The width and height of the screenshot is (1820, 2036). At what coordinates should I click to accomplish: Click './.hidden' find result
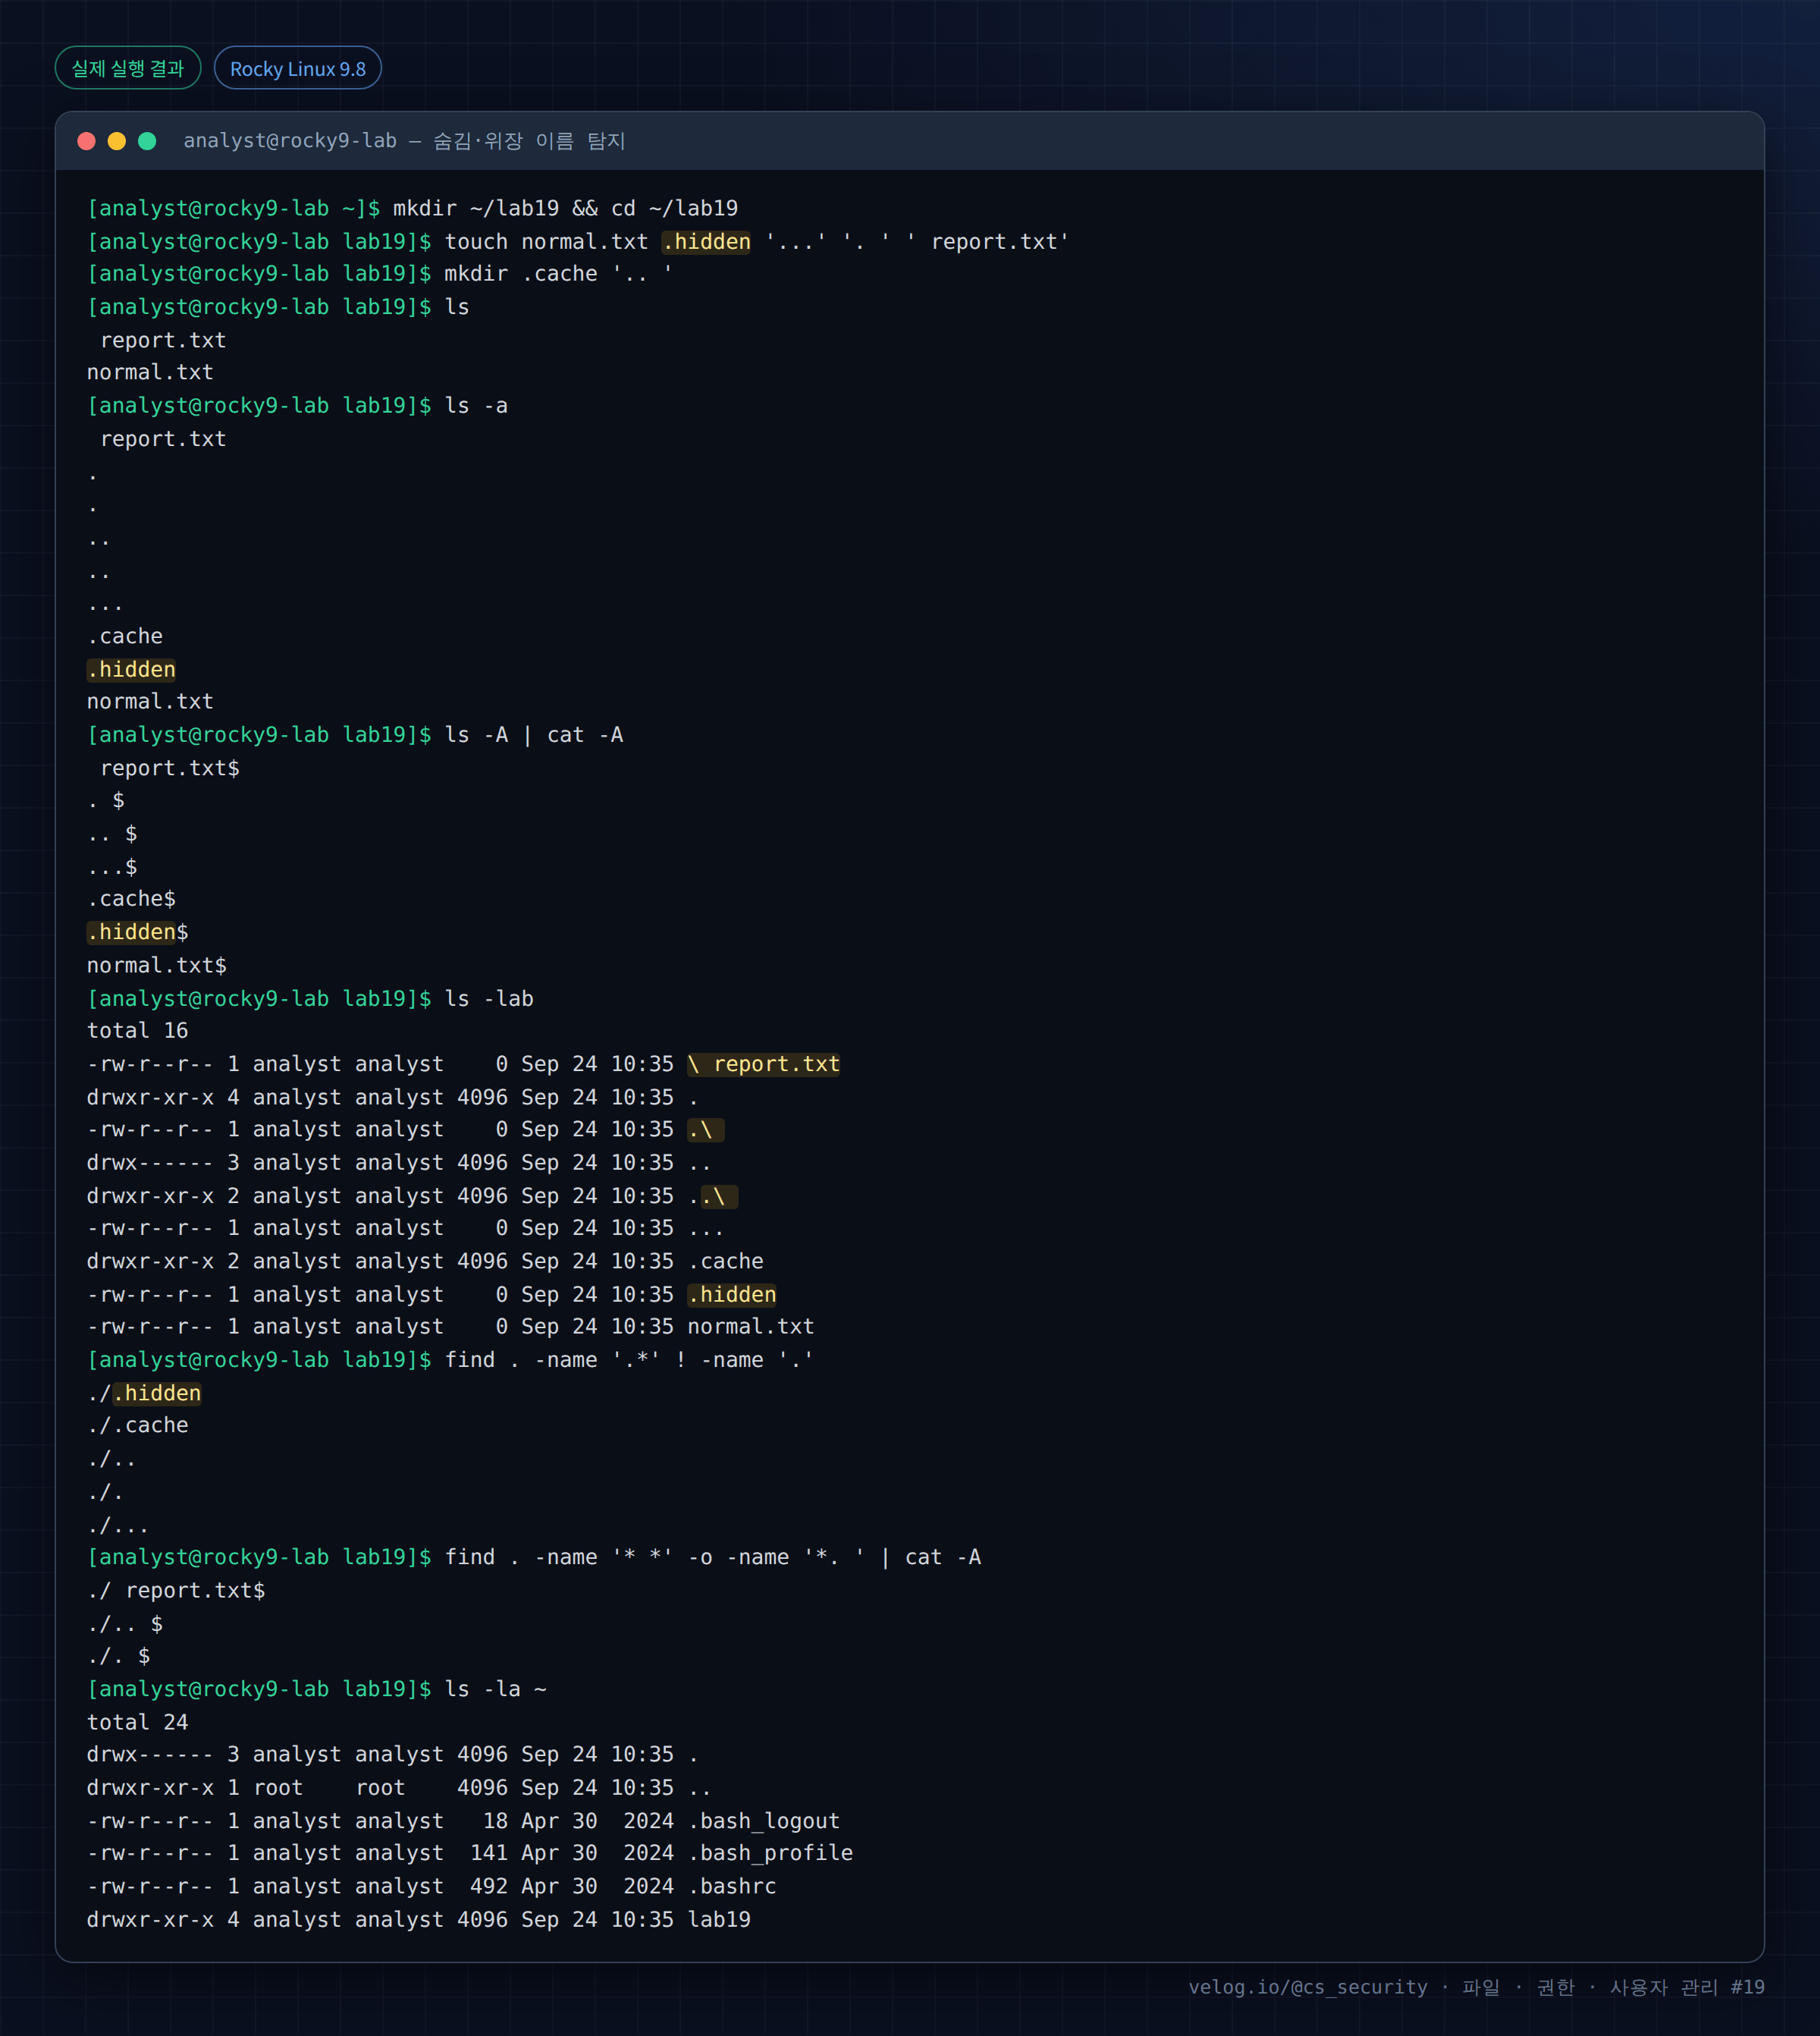click(144, 1393)
